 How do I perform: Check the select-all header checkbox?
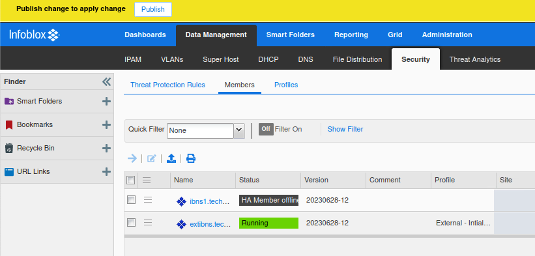[x=131, y=180]
